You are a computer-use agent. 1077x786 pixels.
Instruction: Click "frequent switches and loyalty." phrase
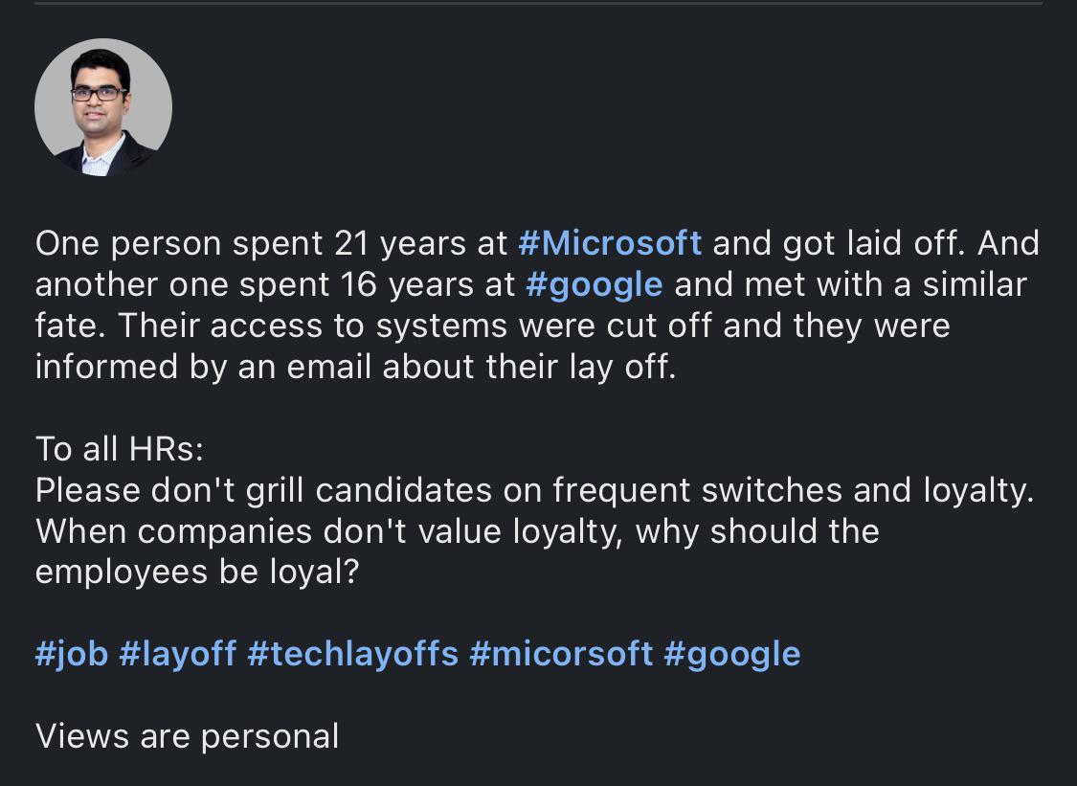tap(794, 489)
